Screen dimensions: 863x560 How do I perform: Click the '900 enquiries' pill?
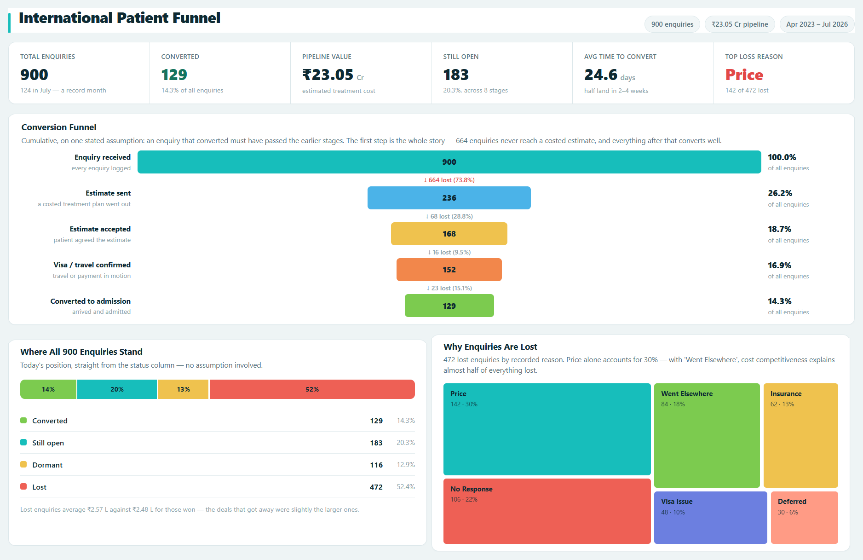click(672, 24)
